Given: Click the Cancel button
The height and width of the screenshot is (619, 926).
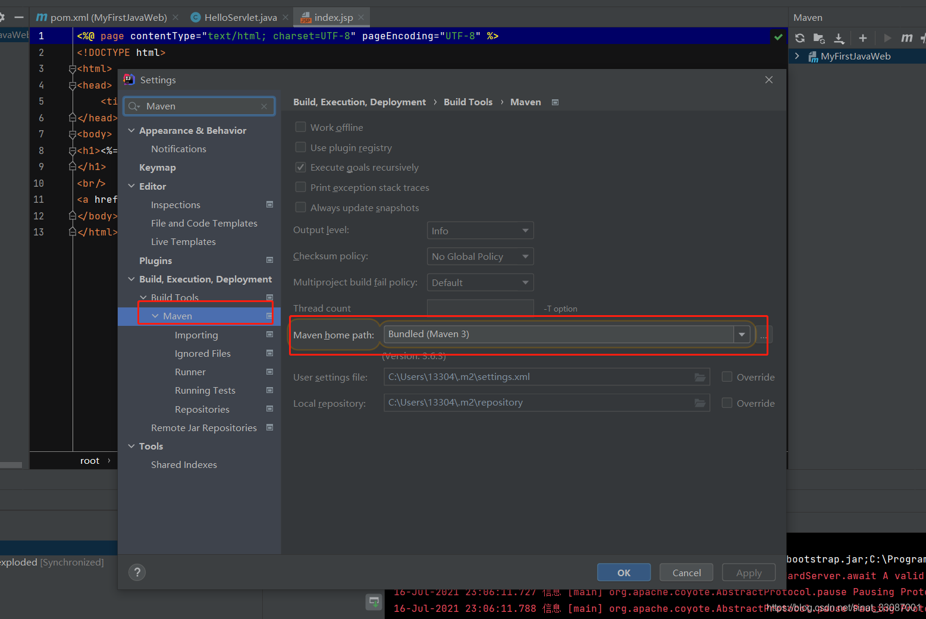Looking at the screenshot, I should tap(686, 573).
